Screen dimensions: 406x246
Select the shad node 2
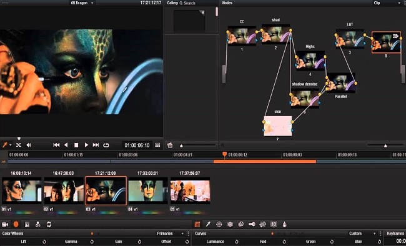275,34
